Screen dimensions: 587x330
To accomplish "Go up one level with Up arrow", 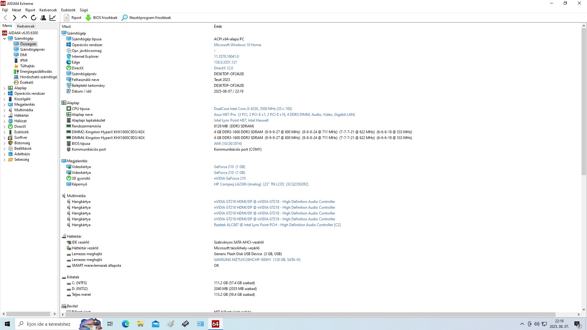I will [x=24, y=17].
